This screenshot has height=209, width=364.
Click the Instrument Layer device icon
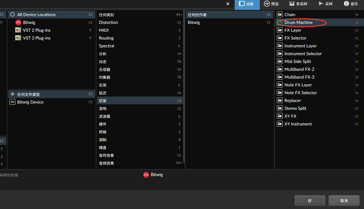(x=280, y=46)
